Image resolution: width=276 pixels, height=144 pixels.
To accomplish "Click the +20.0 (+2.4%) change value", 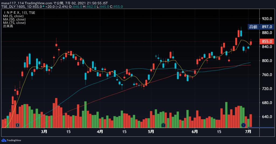I will tap(57, 7).
